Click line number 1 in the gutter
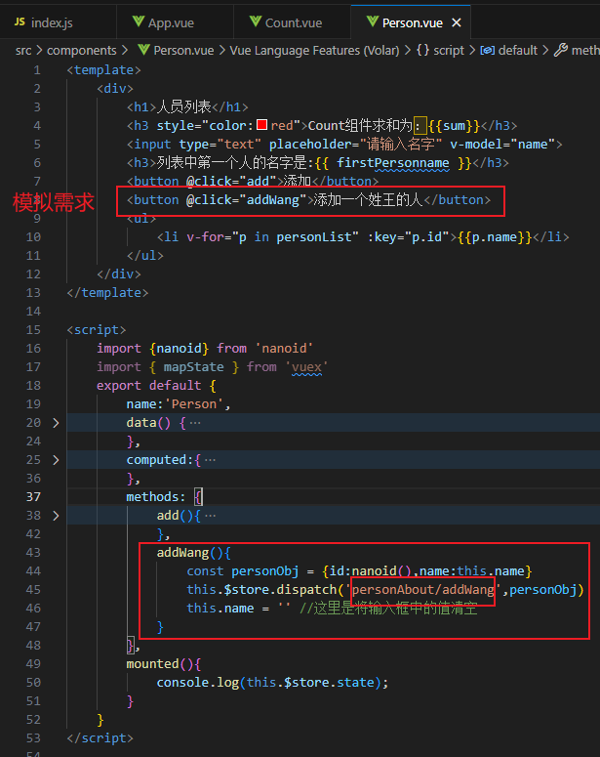The image size is (600, 757). coord(37,70)
